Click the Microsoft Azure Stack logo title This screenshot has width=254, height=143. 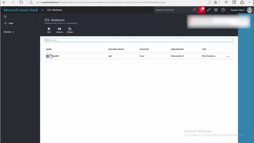(21, 10)
